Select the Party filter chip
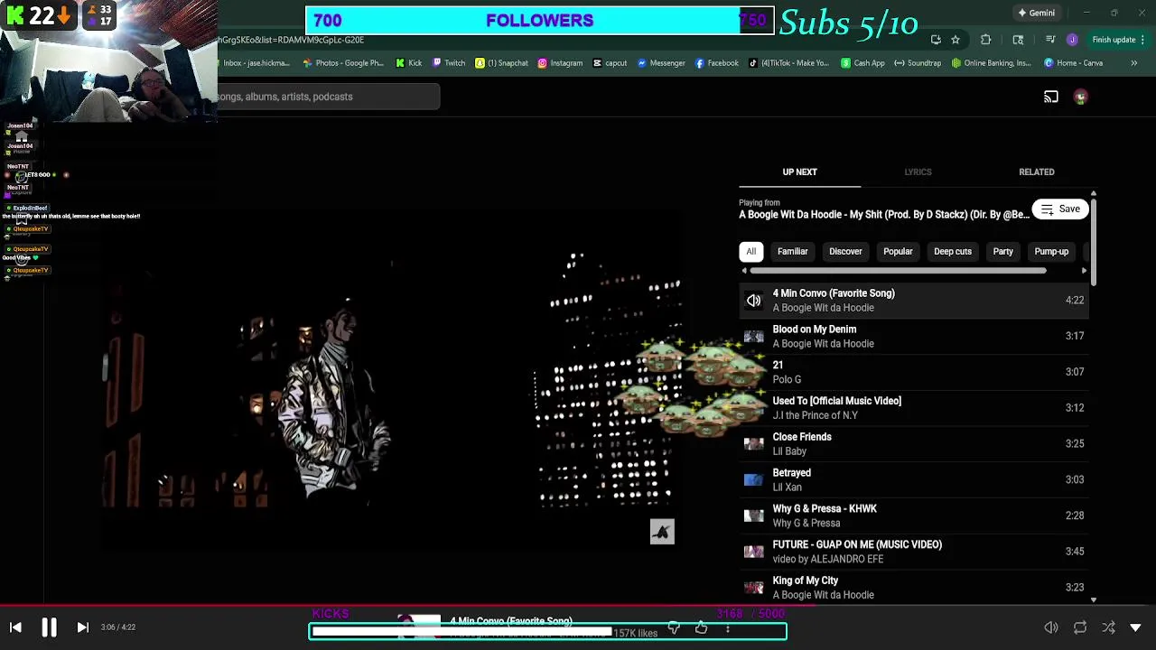 (x=1002, y=252)
